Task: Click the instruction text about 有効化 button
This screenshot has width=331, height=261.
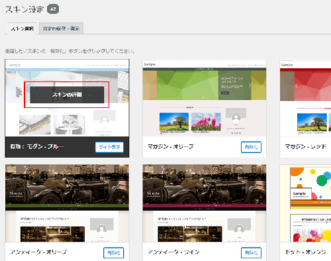Action: pyautogui.click(x=70, y=51)
